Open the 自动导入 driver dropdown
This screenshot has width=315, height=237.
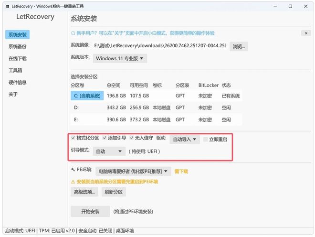tap(185, 140)
